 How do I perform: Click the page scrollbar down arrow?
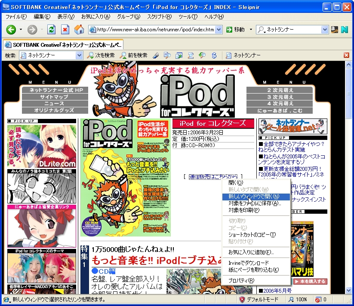pyautogui.click(x=348, y=291)
